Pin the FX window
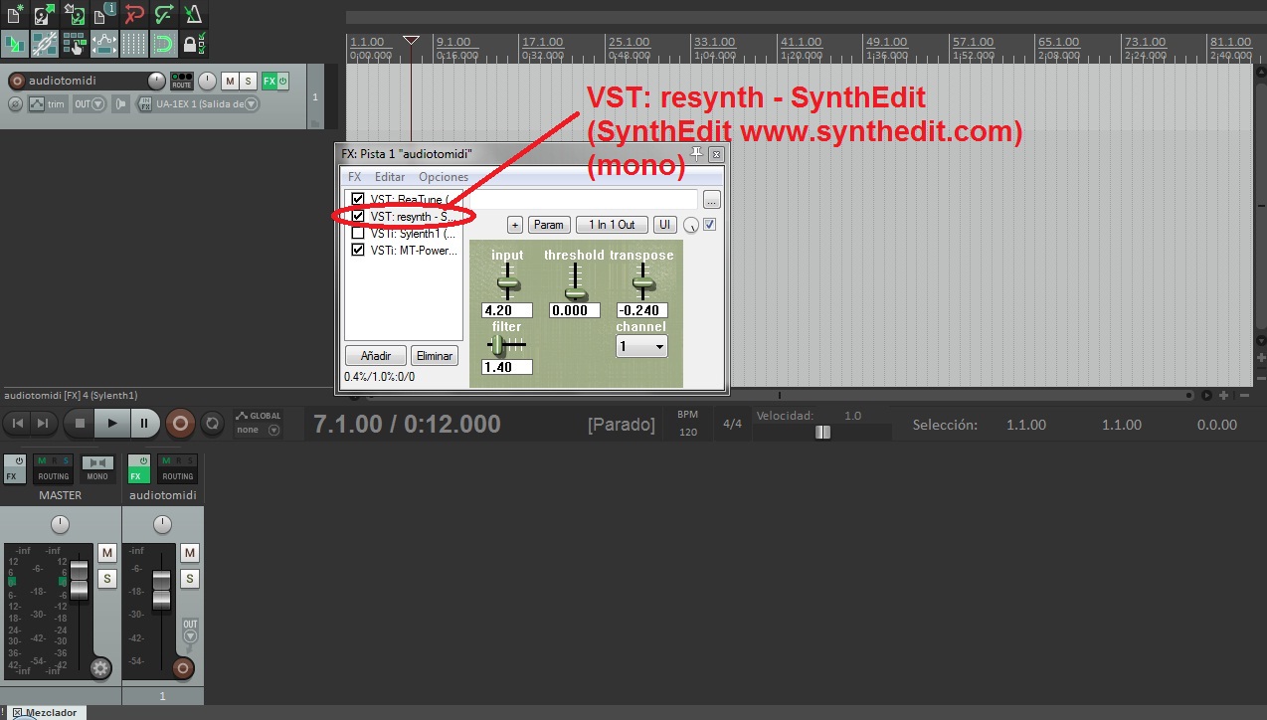 click(x=697, y=154)
